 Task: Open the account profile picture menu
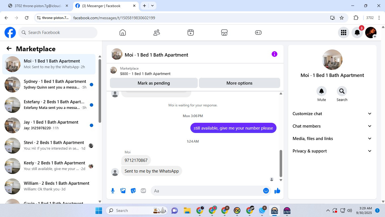[x=371, y=33]
